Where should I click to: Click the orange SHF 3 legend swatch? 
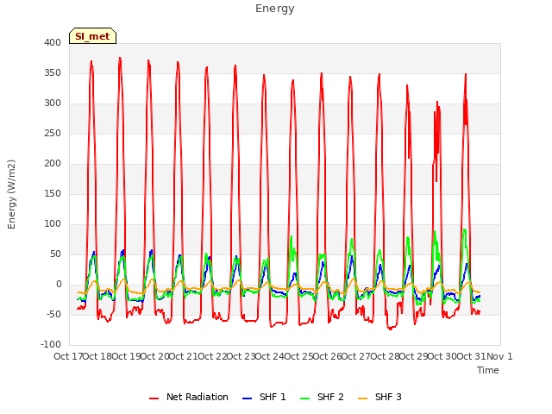point(362,398)
